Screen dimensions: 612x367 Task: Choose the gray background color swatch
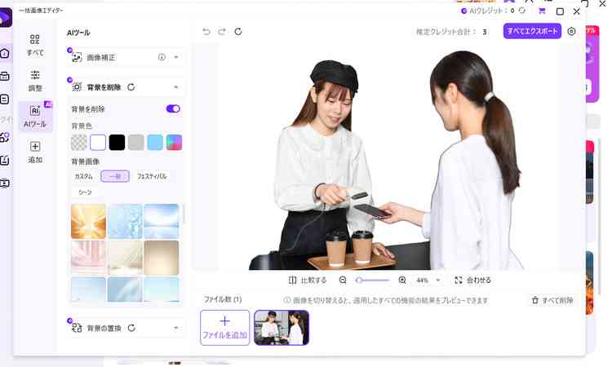click(x=135, y=143)
